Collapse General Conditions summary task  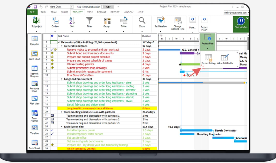62,46
